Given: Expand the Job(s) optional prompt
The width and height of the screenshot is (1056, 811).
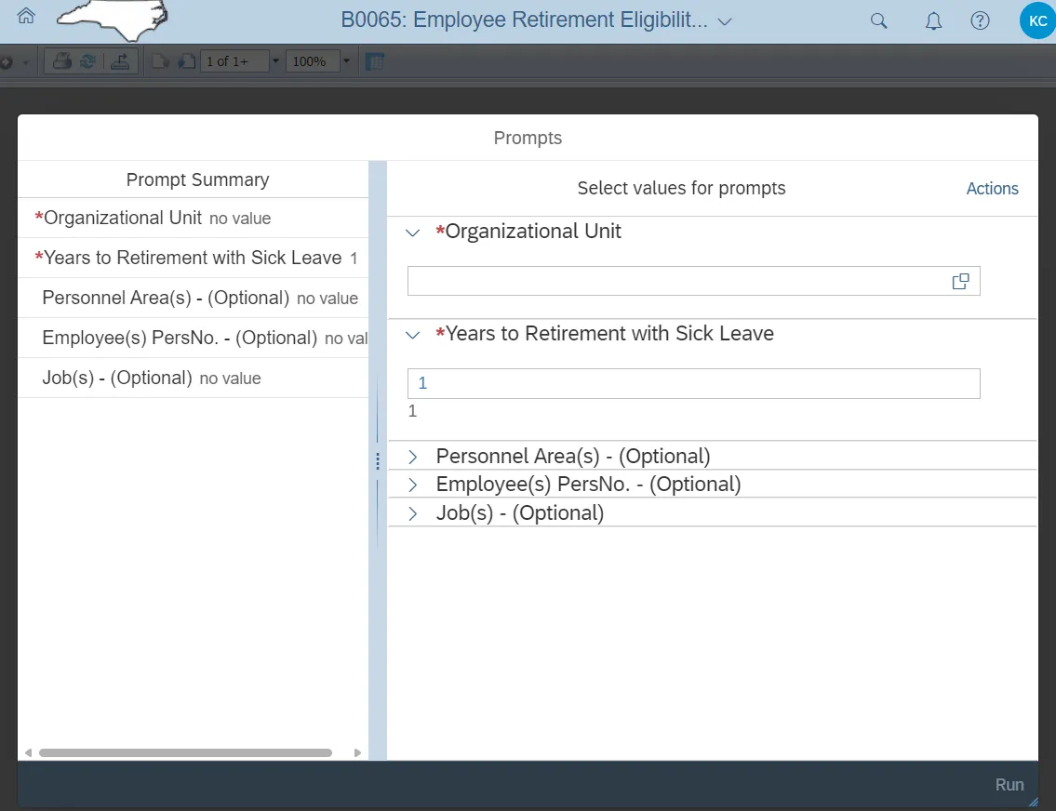Looking at the screenshot, I should pyautogui.click(x=413, y=514).
